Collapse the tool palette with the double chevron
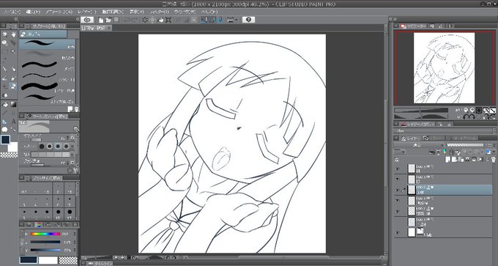Screen dimensions: 498x266 click(15, 19)
